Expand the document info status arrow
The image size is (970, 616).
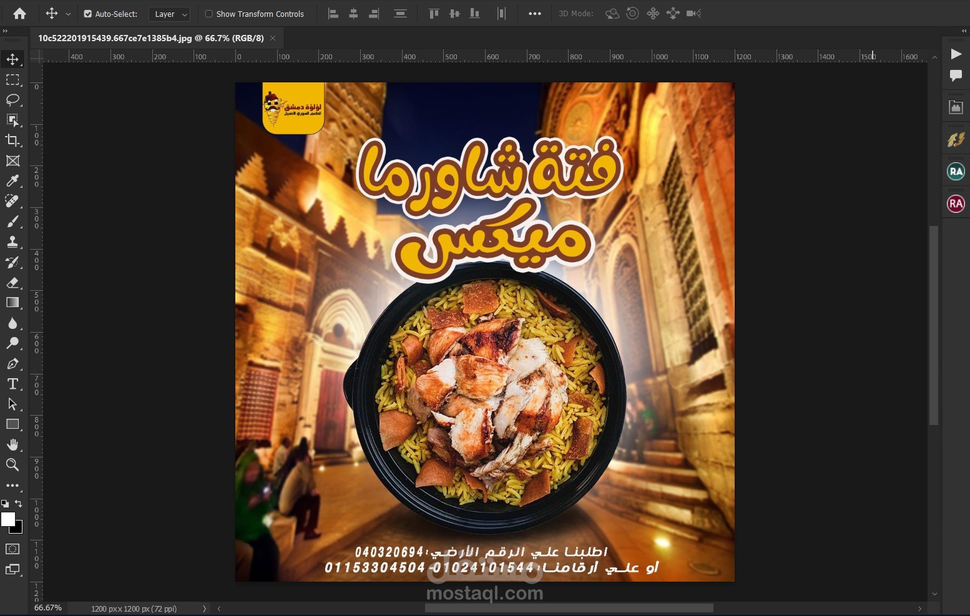204,609
